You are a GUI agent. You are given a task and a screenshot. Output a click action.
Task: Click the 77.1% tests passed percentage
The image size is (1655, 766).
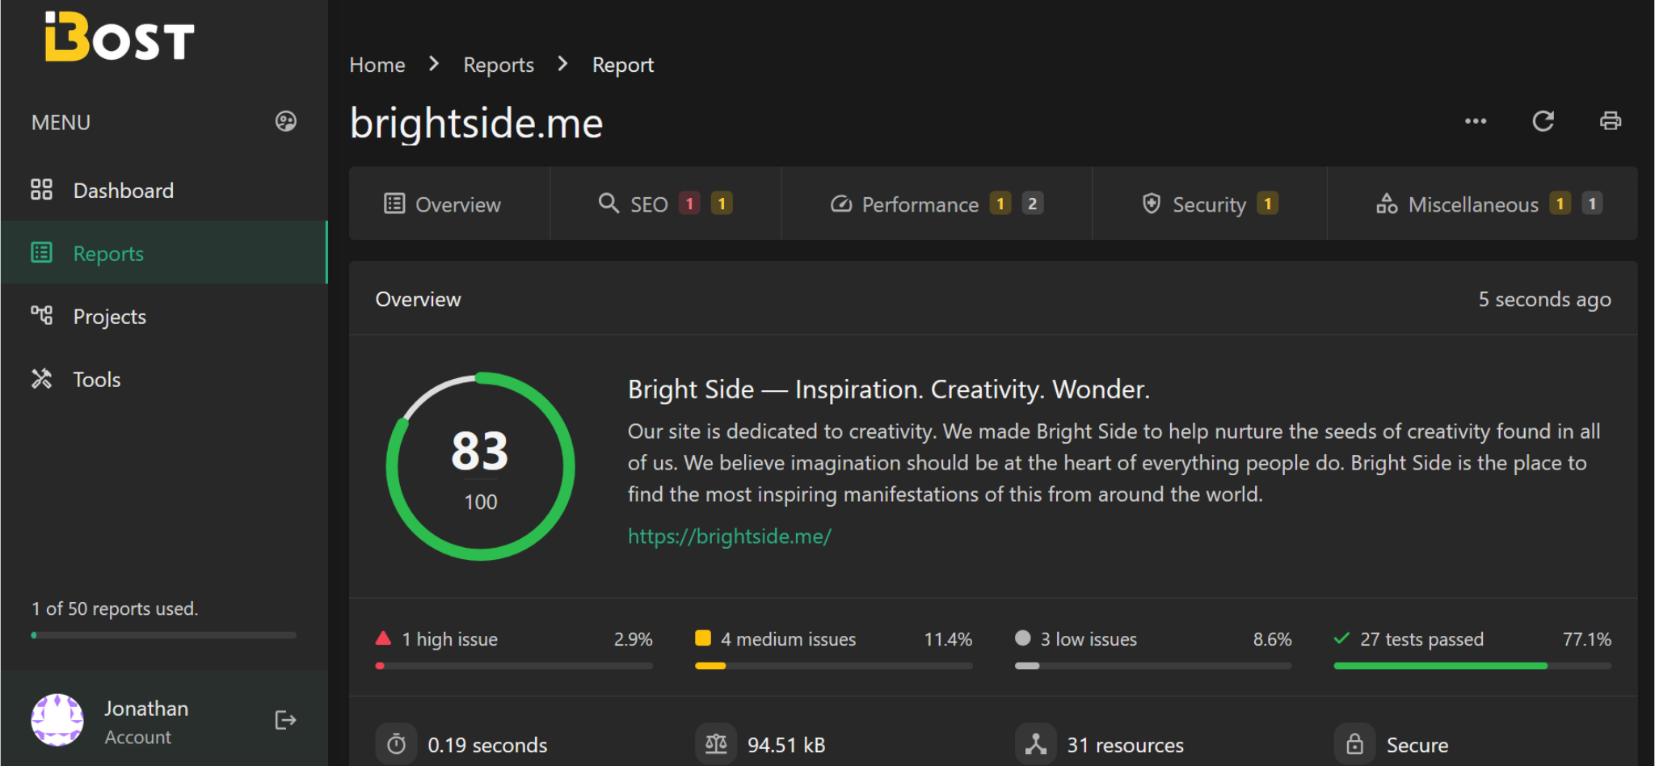pos(1587,639)
